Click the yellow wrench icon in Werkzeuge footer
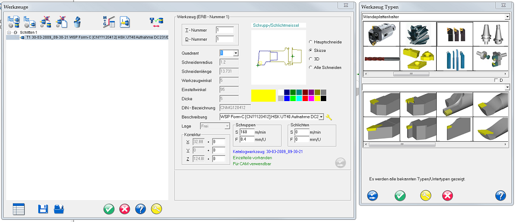Viewport: 515px width, 222px height. pos(156,209)
